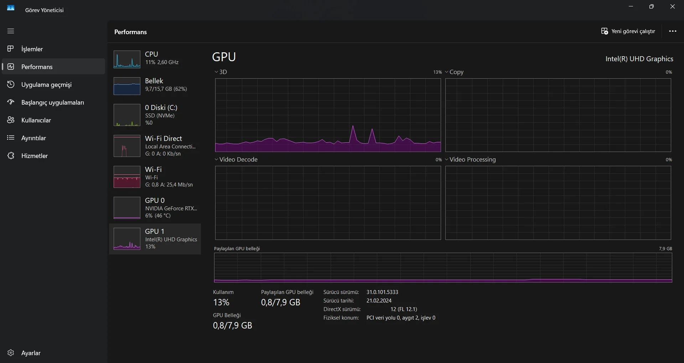Open the İşlemler (Processes) page icon
The width and height of the screenshot is (684, 363).
pos(11,49)
